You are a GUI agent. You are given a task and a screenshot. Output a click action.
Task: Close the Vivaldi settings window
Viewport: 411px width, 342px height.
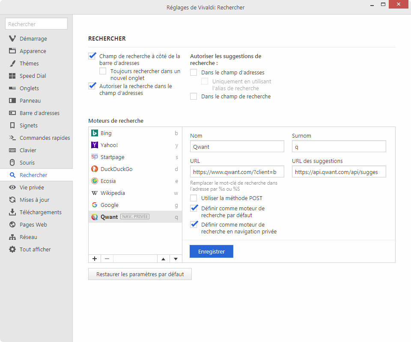click(399, 4)
